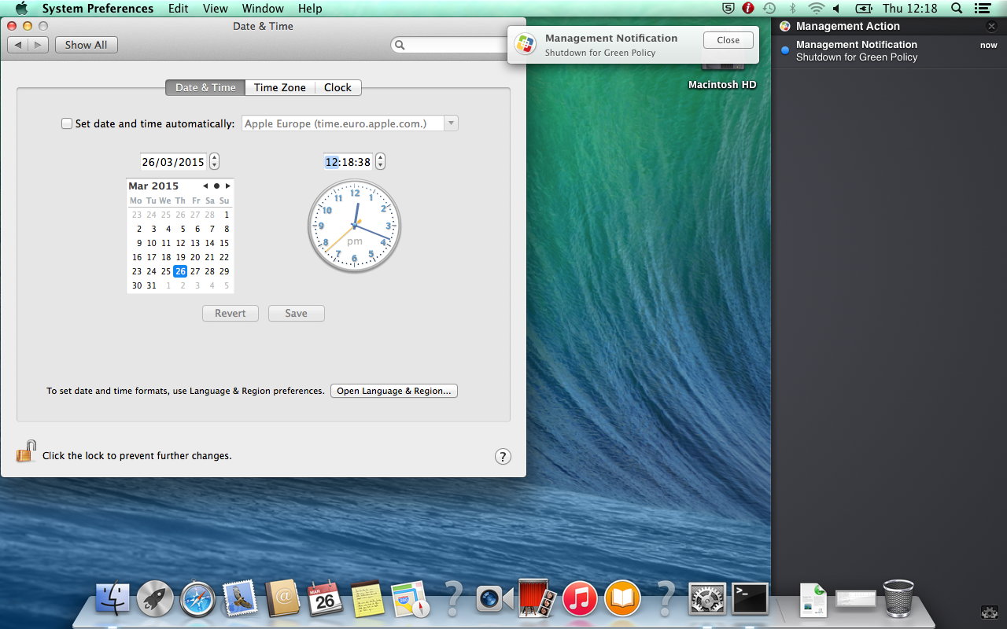Select 31 in the March calendar
Viewport: 1007px width, 629px height.
coord(152,285)
